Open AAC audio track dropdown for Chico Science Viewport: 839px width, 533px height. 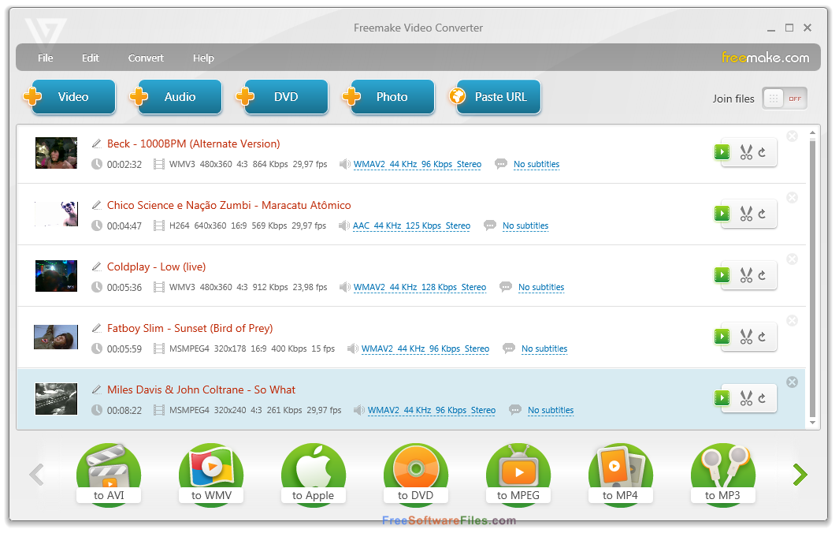click(x=411, y=226)
